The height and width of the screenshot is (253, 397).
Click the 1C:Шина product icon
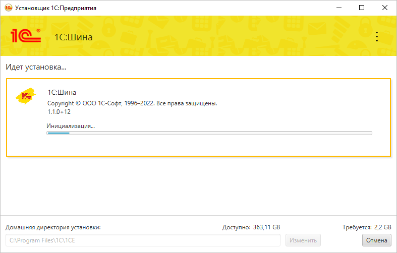pos(26,96)
